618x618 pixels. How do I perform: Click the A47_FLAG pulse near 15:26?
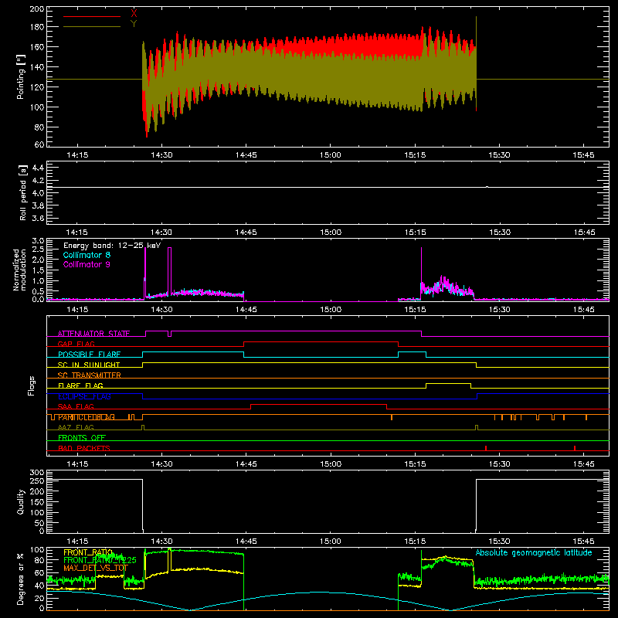(477, 428)
